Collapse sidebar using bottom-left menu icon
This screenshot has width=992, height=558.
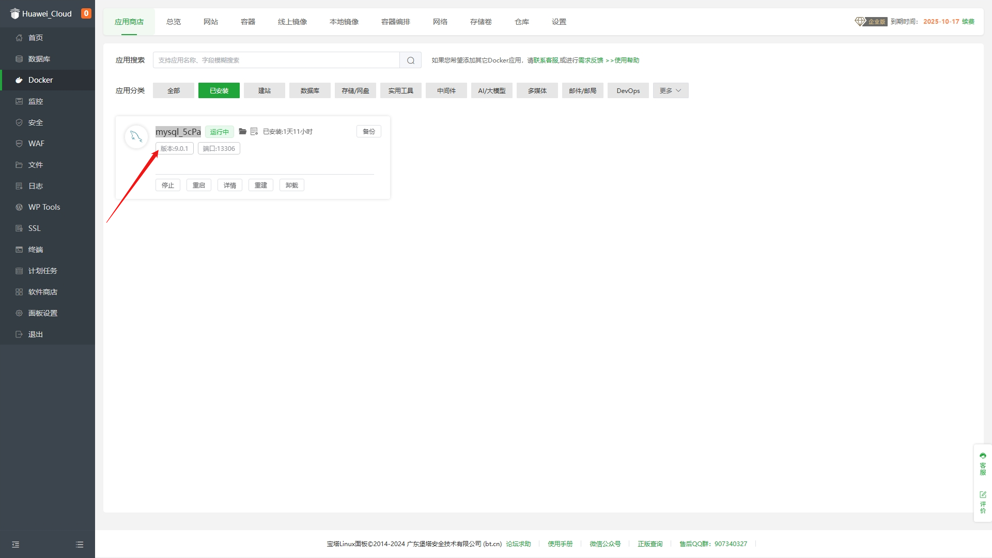16,545
